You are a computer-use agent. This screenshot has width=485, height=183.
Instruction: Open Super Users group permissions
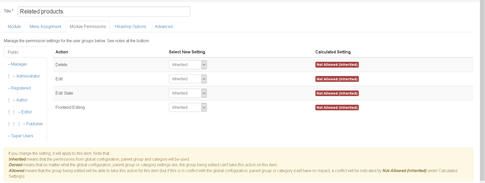pos(22,136)
